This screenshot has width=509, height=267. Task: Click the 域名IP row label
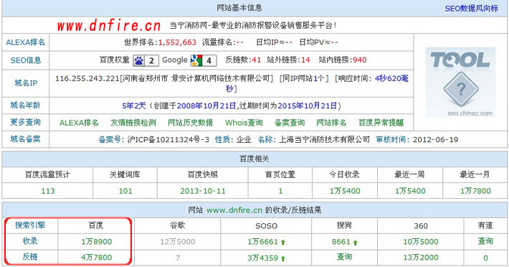tap(26, 83)
